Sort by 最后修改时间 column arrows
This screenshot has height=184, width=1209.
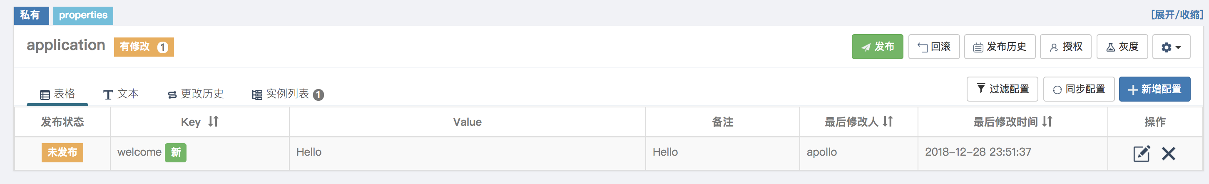pyautogui.click(x=1047, y=122)
